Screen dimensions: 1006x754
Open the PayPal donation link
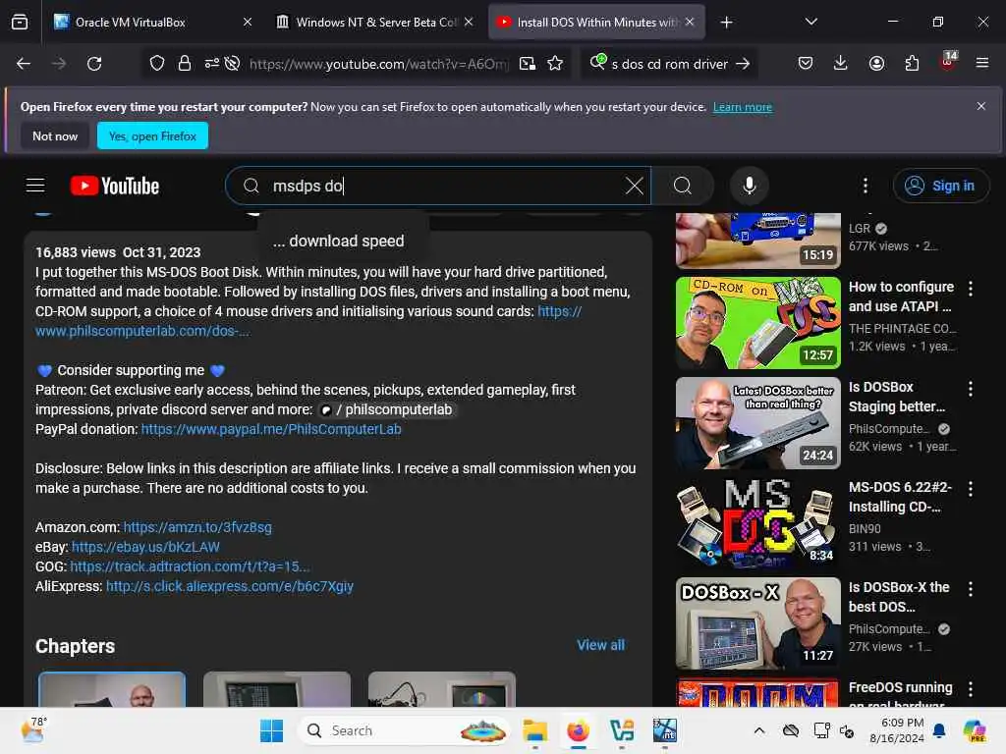[271, 429]
